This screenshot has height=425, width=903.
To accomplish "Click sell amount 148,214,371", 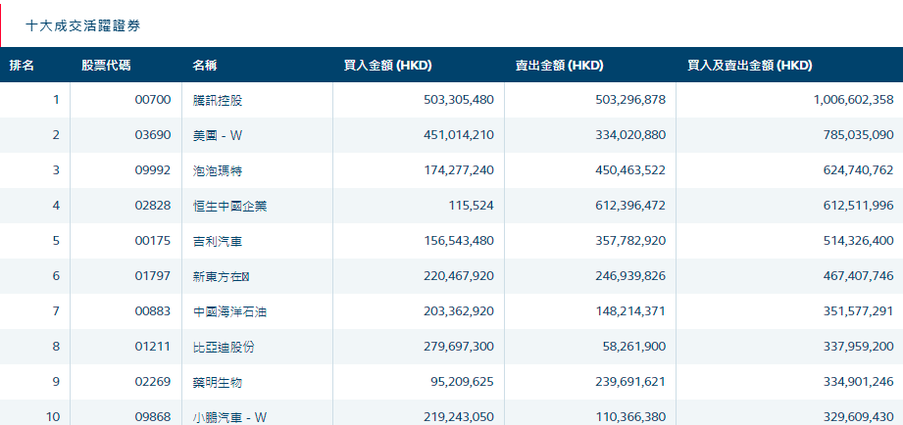I will click(631, 311).
